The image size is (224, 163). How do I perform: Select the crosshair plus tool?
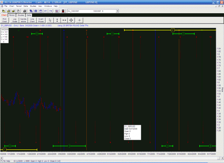point(80,20)
